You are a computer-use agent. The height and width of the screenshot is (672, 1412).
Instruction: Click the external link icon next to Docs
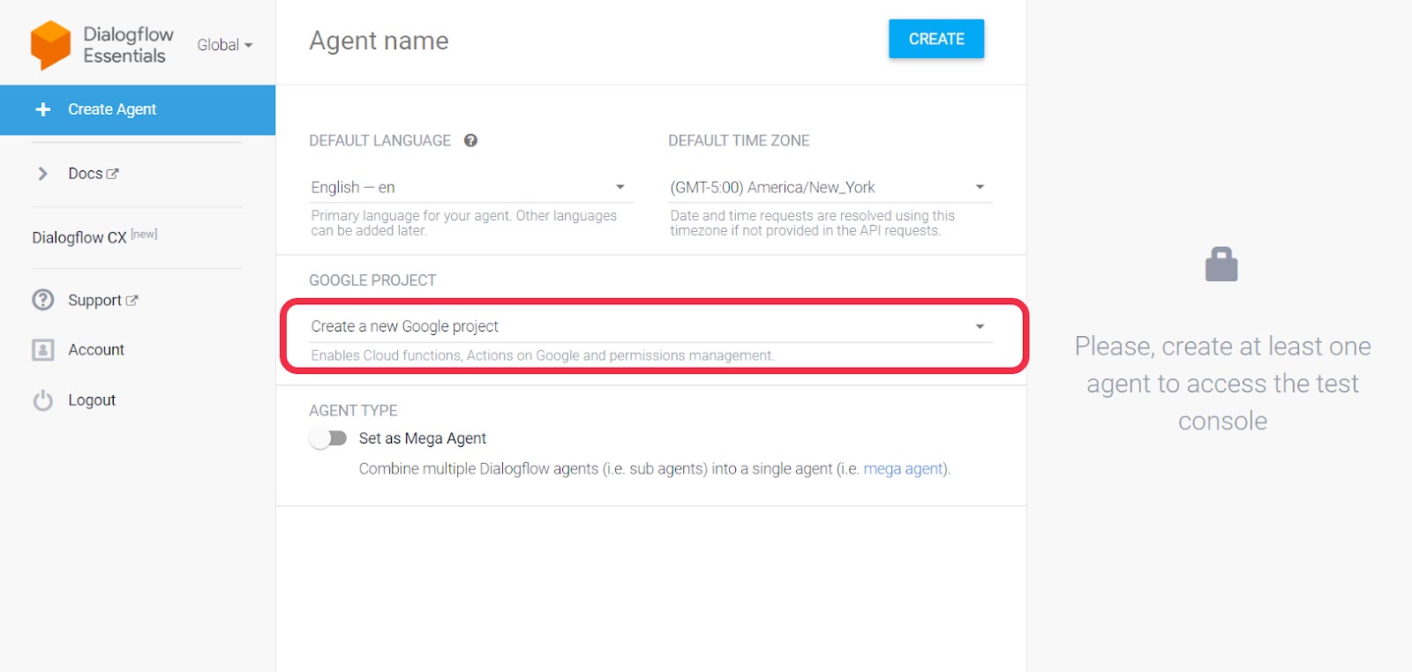(x=112, y=174)
